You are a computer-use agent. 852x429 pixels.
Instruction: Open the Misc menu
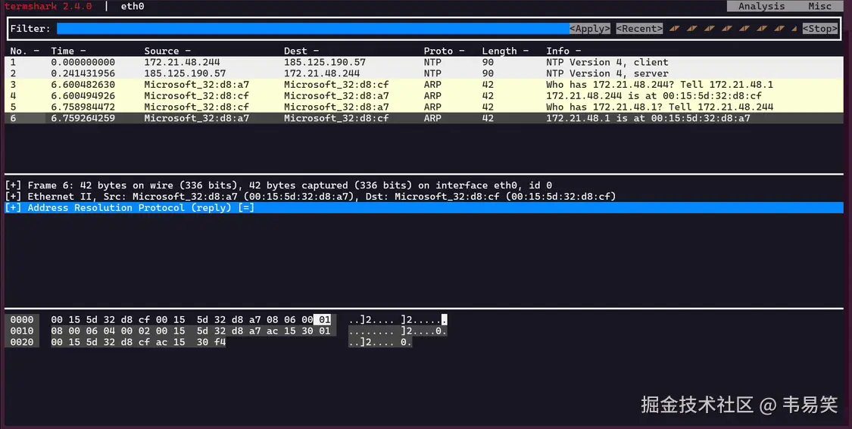819,6
